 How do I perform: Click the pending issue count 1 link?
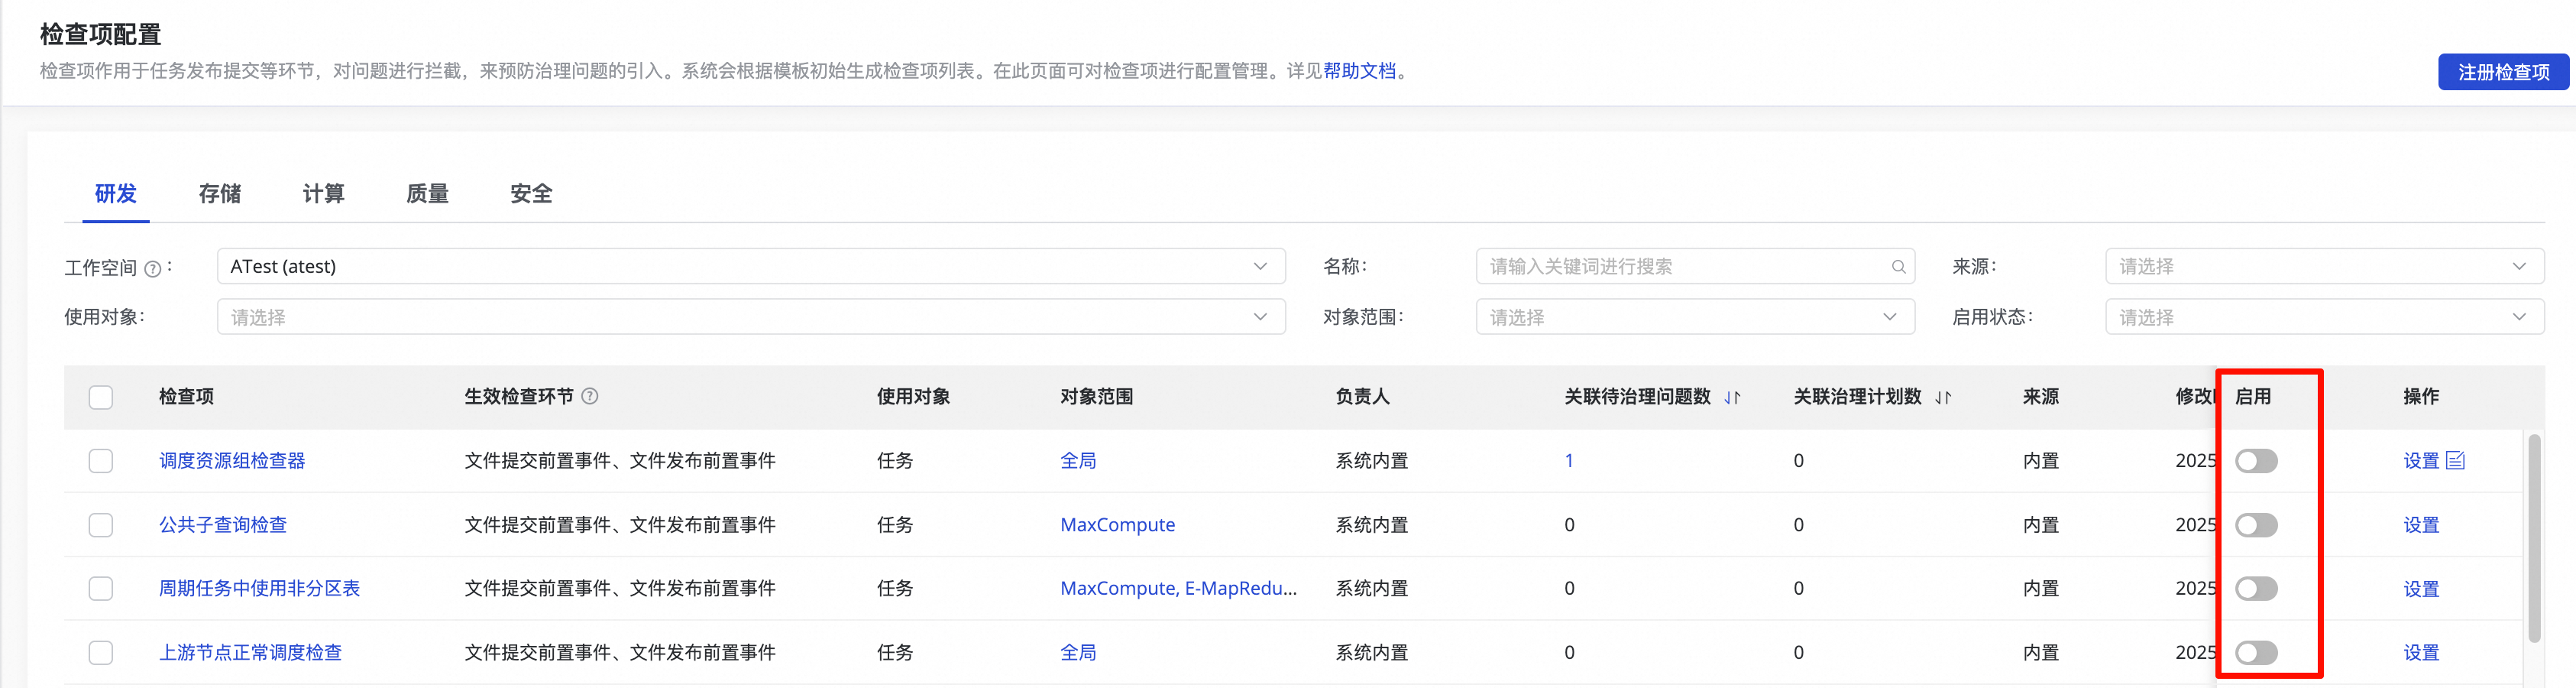pyautogui.click(x=1569, y=461)
